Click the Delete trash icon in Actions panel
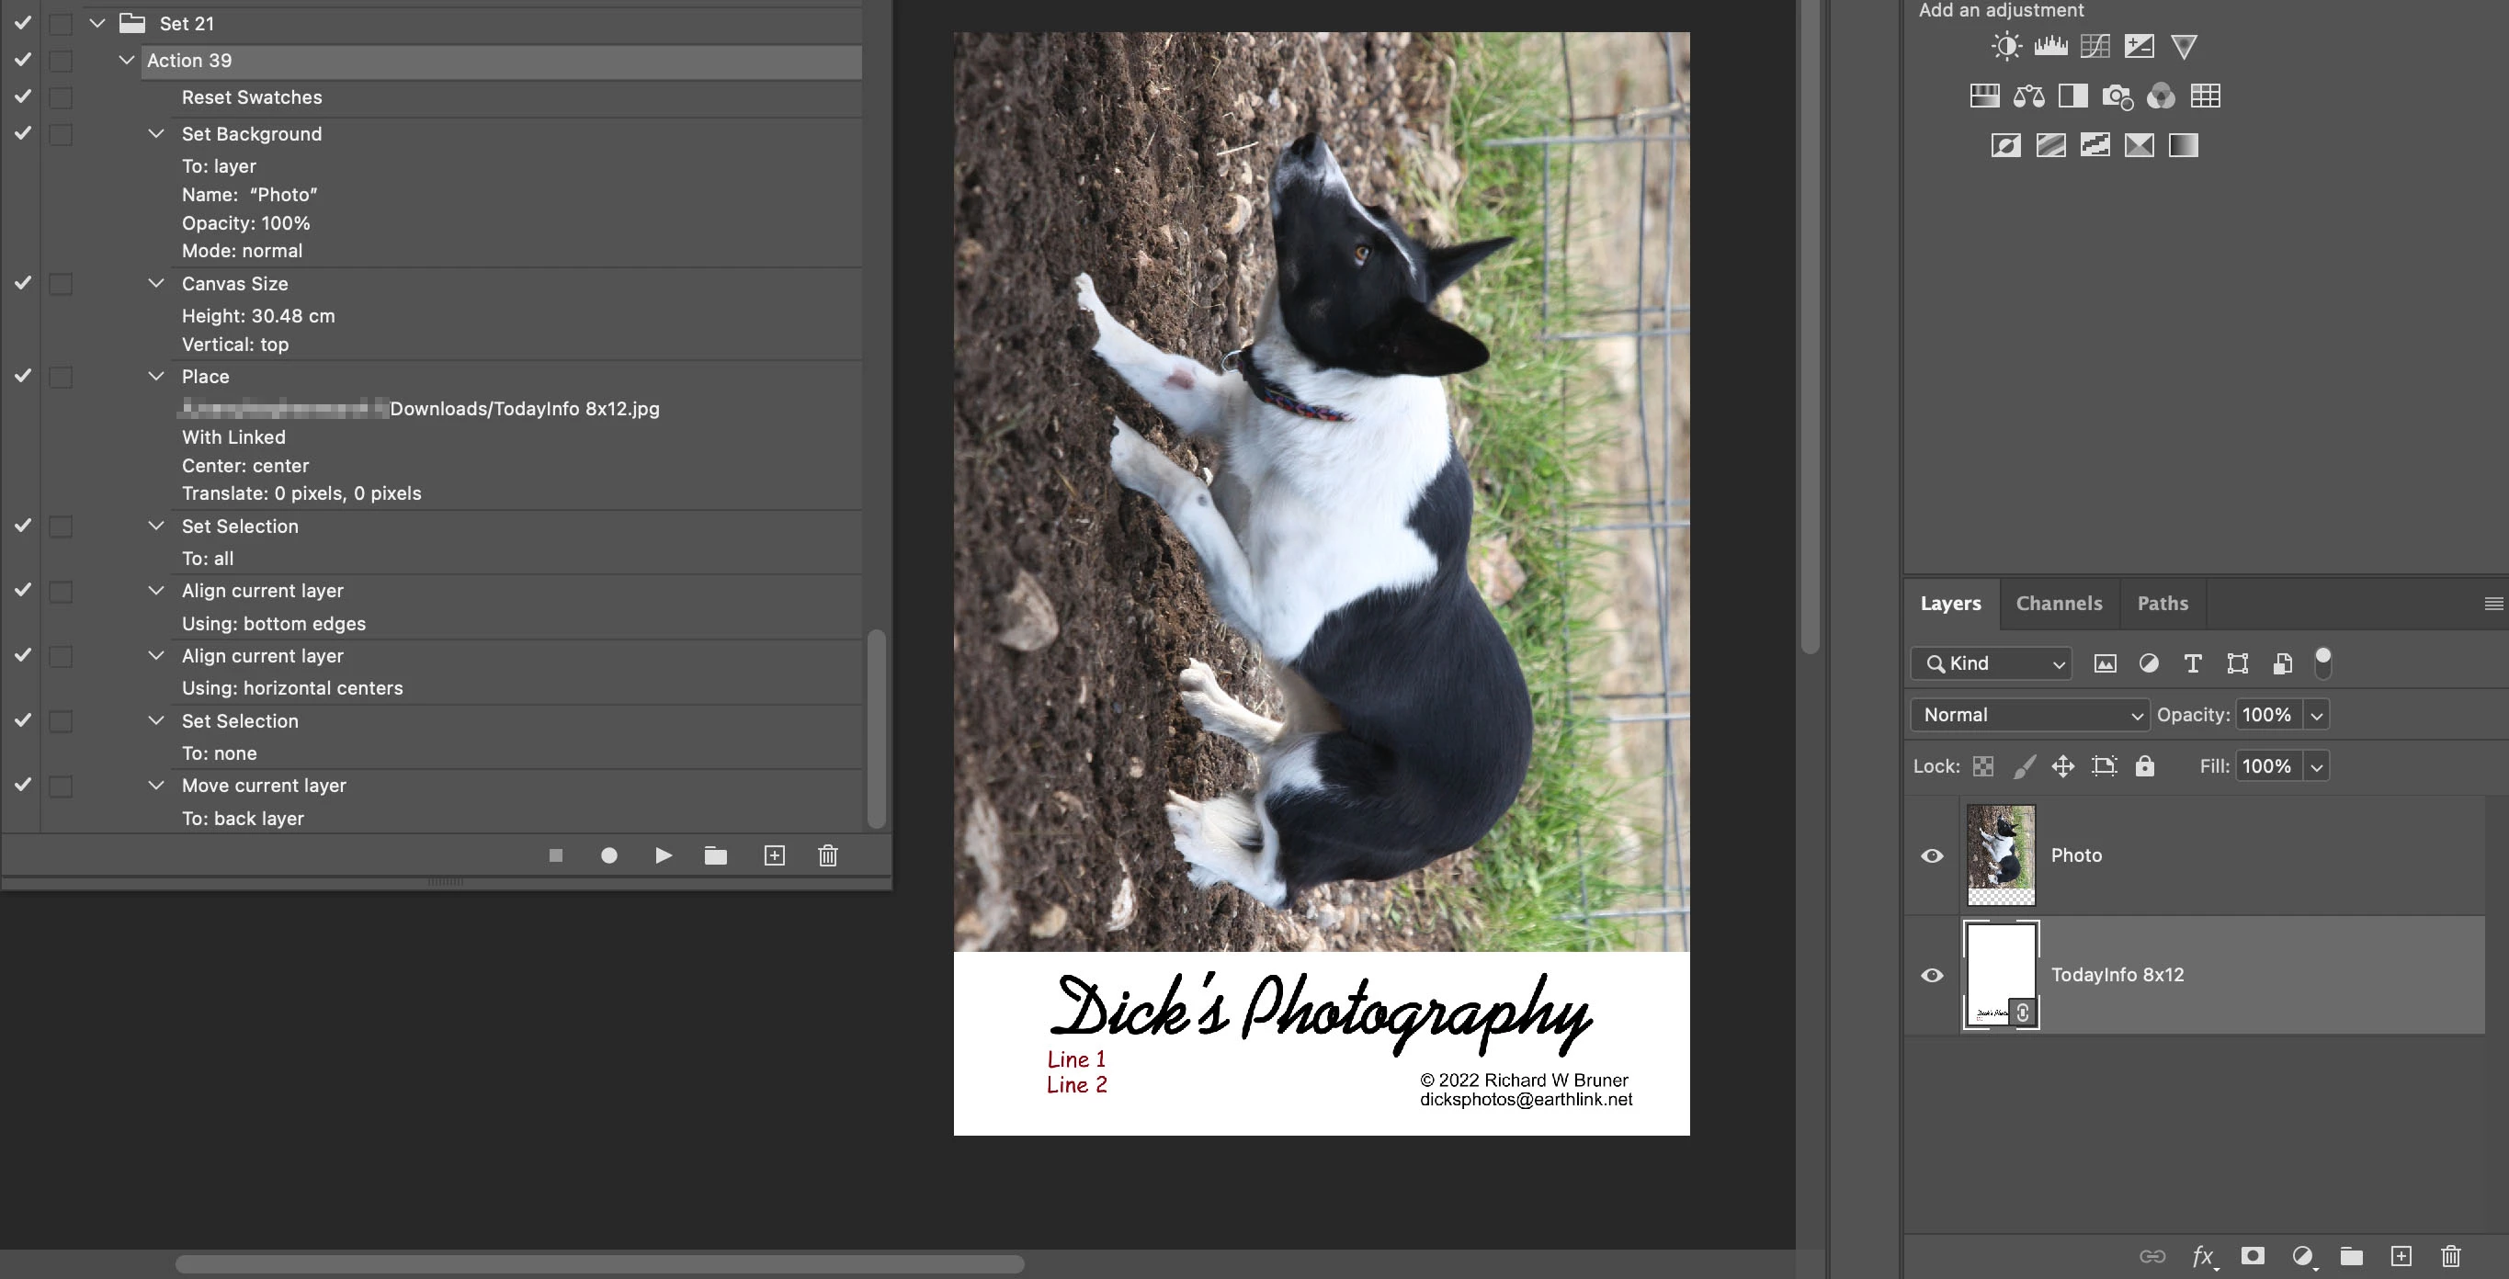This screenshot has height=1279, width=2509. point(828,855)
